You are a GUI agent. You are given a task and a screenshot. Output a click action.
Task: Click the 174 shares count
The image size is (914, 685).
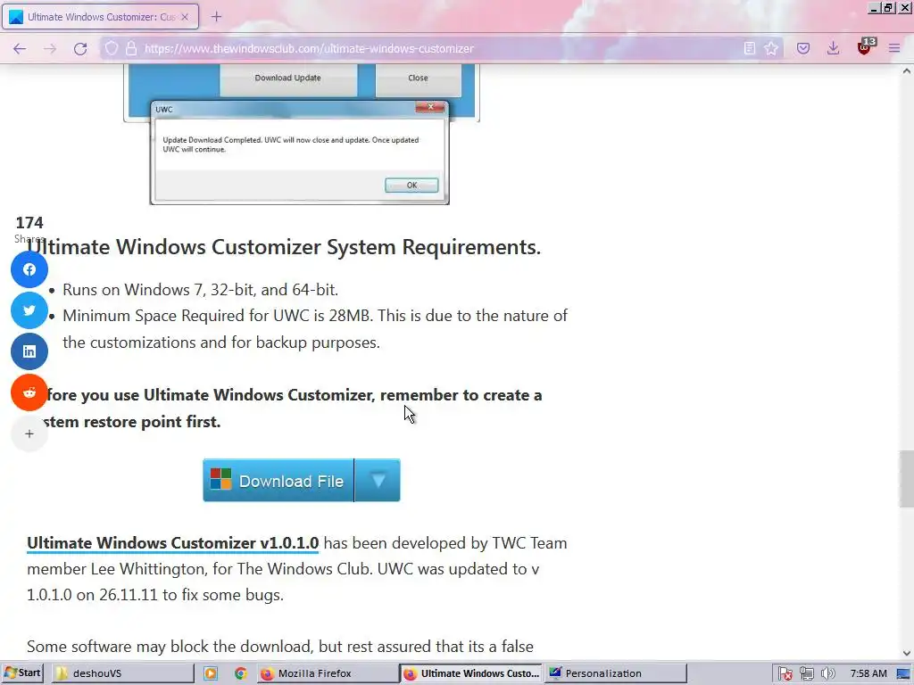[x=29, y=222]
